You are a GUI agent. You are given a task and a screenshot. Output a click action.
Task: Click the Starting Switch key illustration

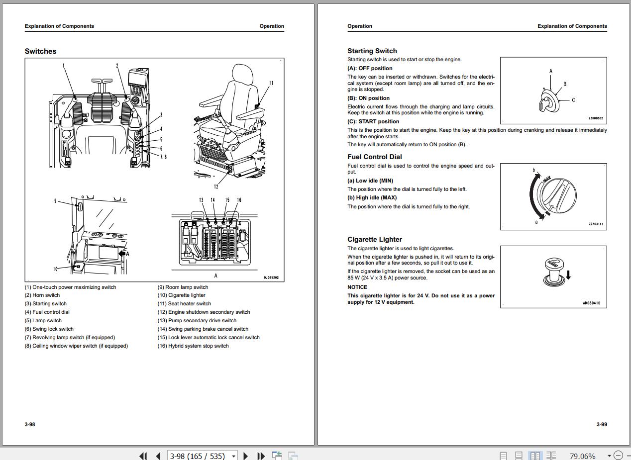point(553,91)
